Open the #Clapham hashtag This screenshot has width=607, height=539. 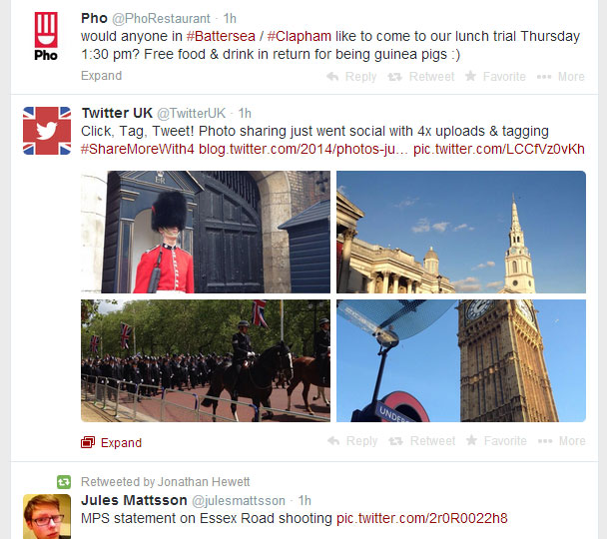coord(300,36)
